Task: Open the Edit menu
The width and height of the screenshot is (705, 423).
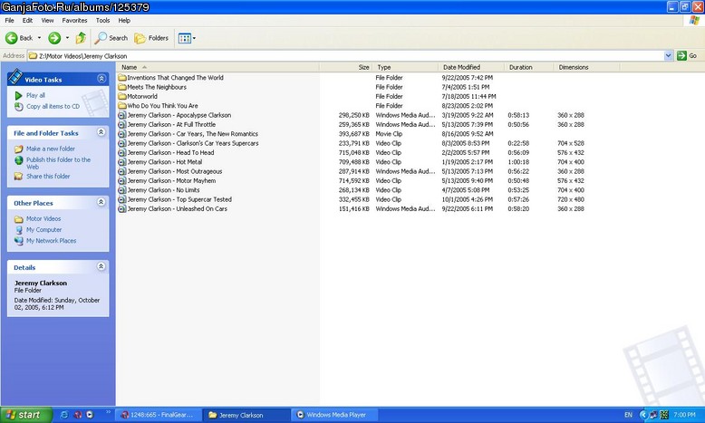Action: pyautogui.click(x=27, y=20)
